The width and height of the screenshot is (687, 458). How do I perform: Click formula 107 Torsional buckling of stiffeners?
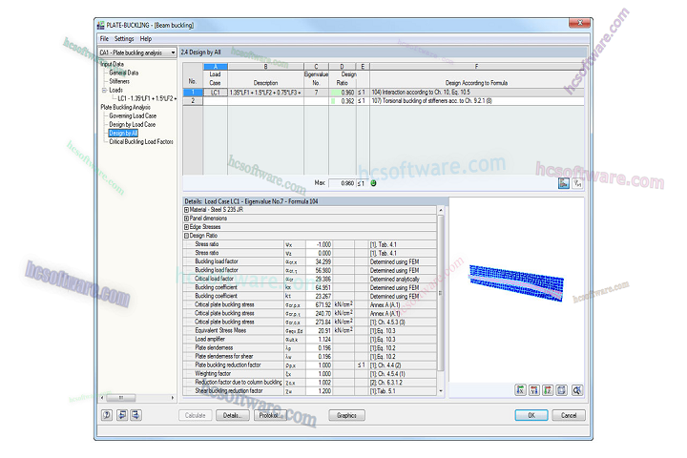[x=477, y=101]
